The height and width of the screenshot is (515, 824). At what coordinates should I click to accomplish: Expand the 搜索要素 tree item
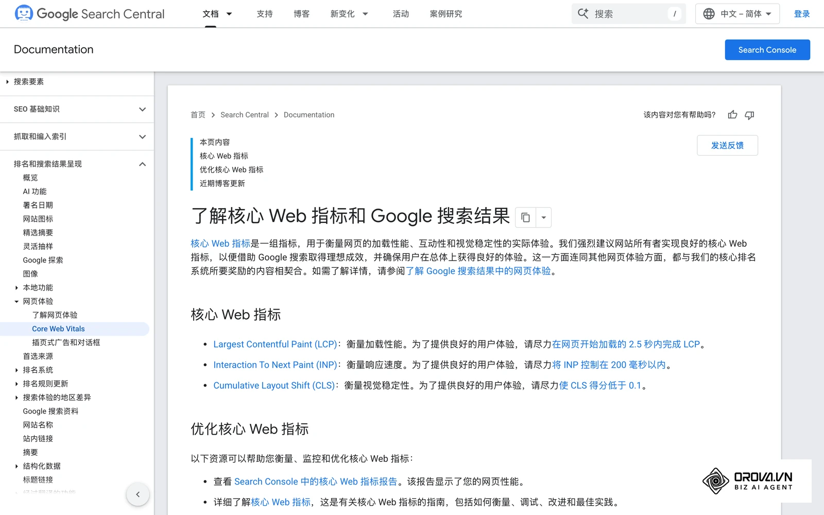coord(7,81)
